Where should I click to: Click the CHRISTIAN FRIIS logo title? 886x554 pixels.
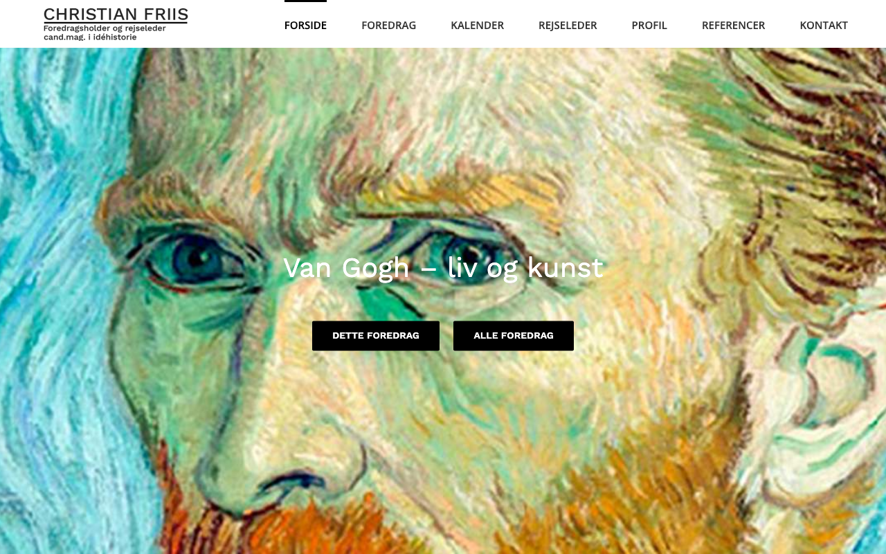[x=116, y=15]
